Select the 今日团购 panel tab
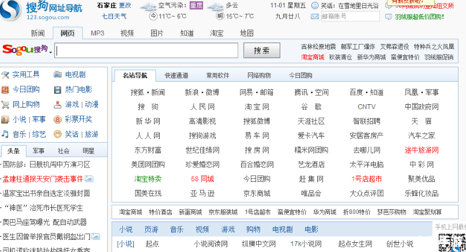Screen dimensions: 466x252 (300, 75)
